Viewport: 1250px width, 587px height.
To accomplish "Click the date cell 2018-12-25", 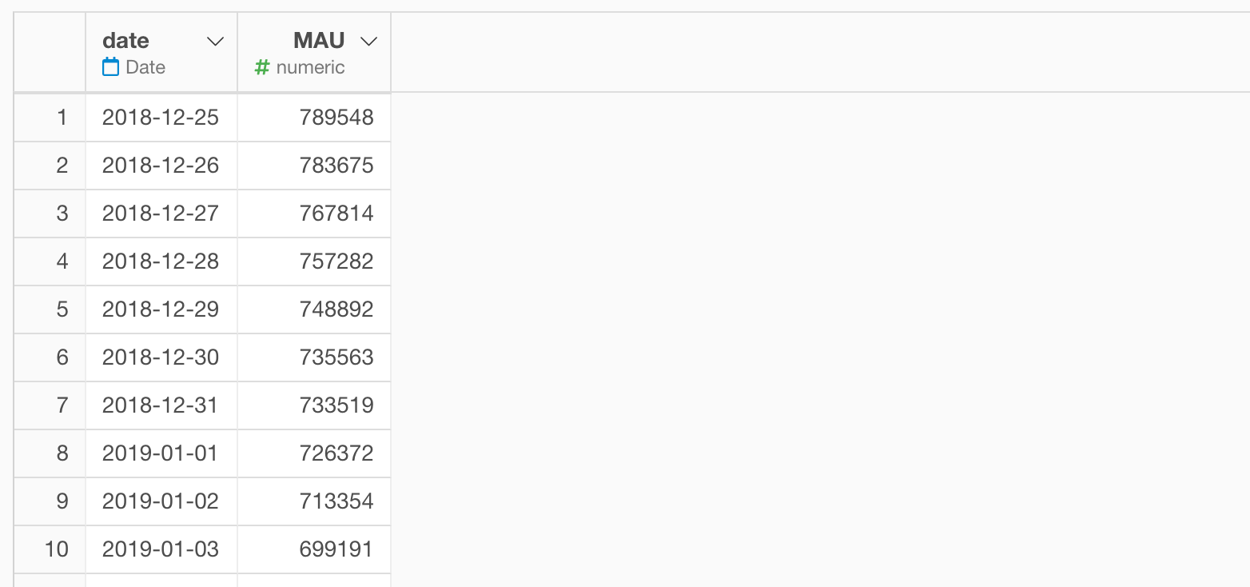I will pos(161,118).
